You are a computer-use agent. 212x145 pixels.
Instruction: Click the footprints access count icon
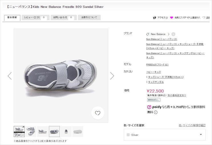click(155, 18)
